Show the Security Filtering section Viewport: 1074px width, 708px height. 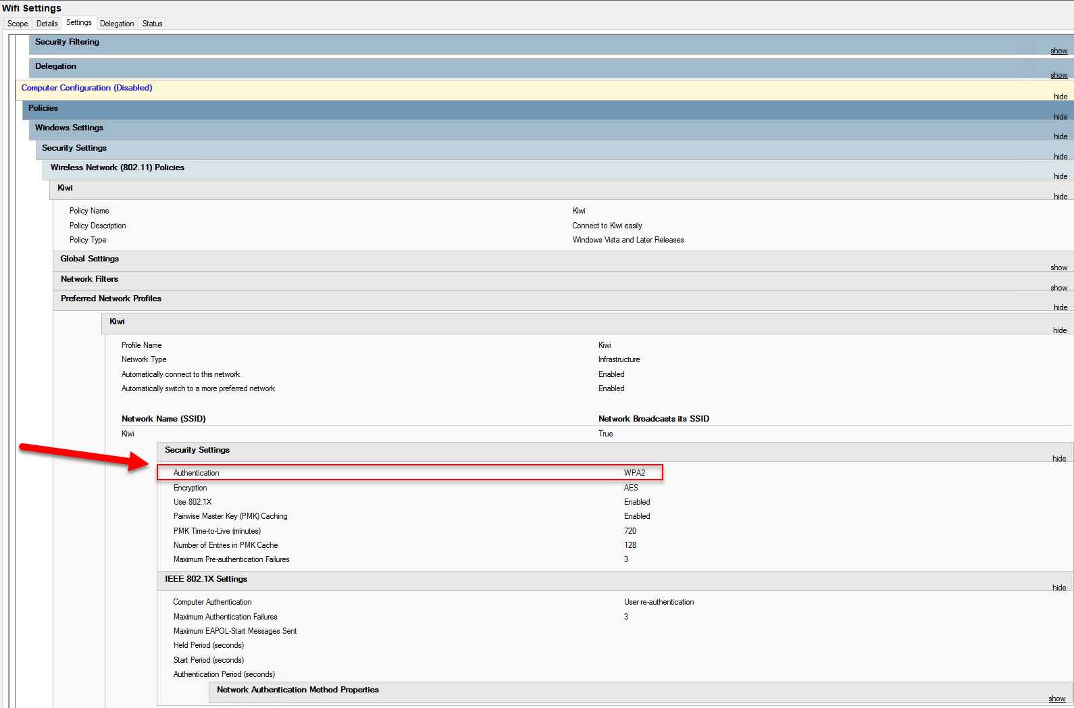click(x=1058, y=51)
